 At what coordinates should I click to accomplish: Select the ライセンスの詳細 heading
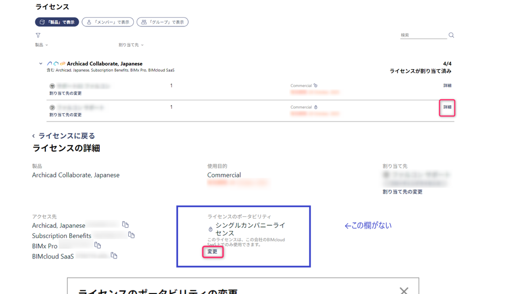[x=66, y=149]
